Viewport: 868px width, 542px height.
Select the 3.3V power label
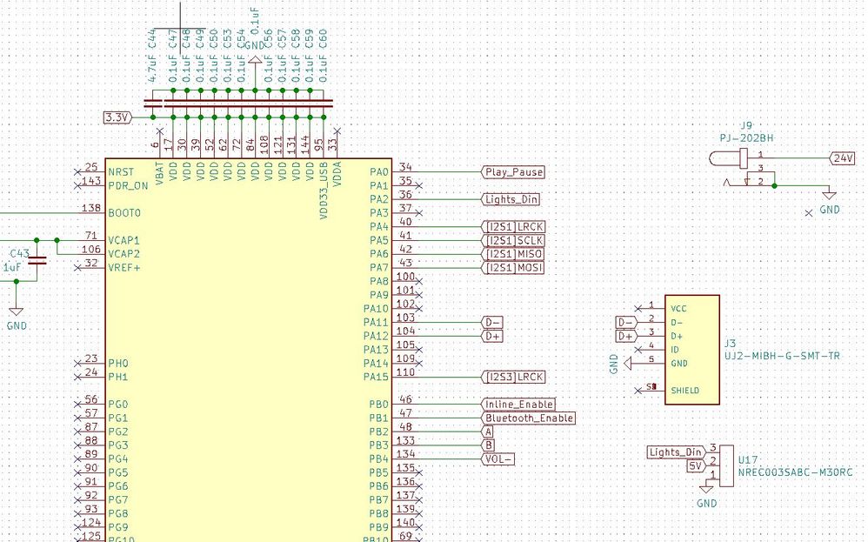click(x=118, y=117)
